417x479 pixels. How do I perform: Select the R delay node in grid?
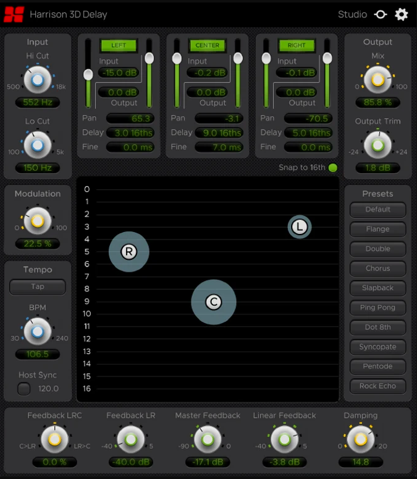(x=128, y=252)
